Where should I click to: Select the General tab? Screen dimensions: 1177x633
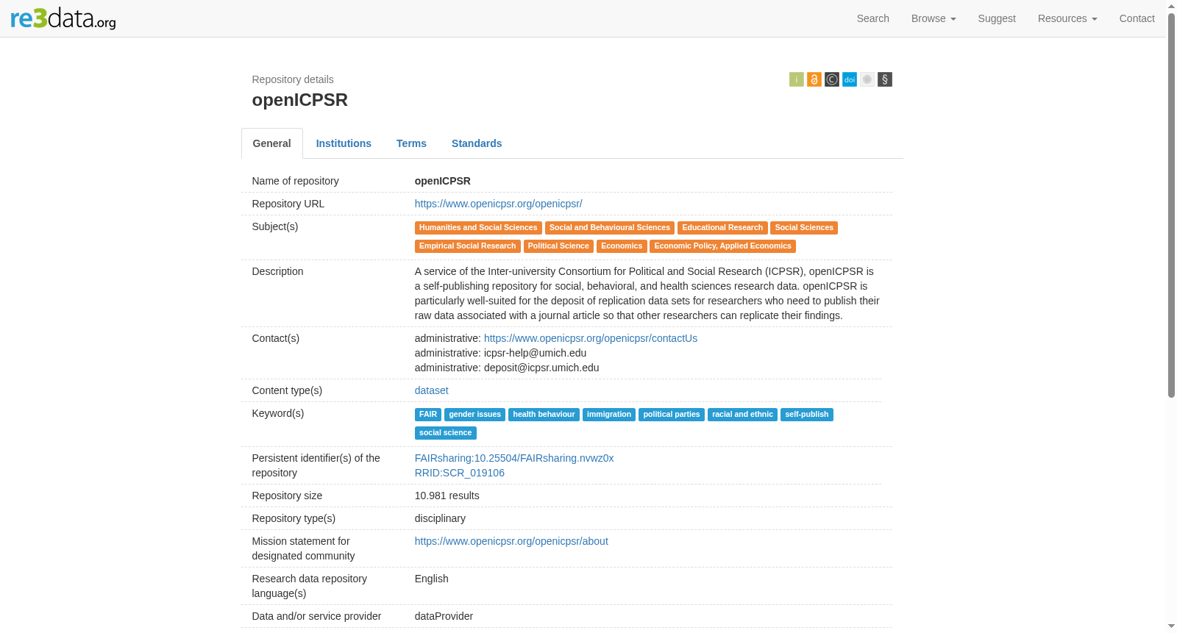(x=272, y=143)
